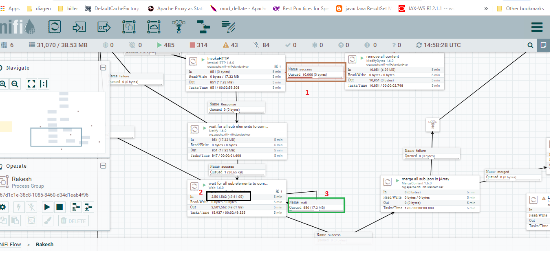Click the DELETE button

[73, 221]
